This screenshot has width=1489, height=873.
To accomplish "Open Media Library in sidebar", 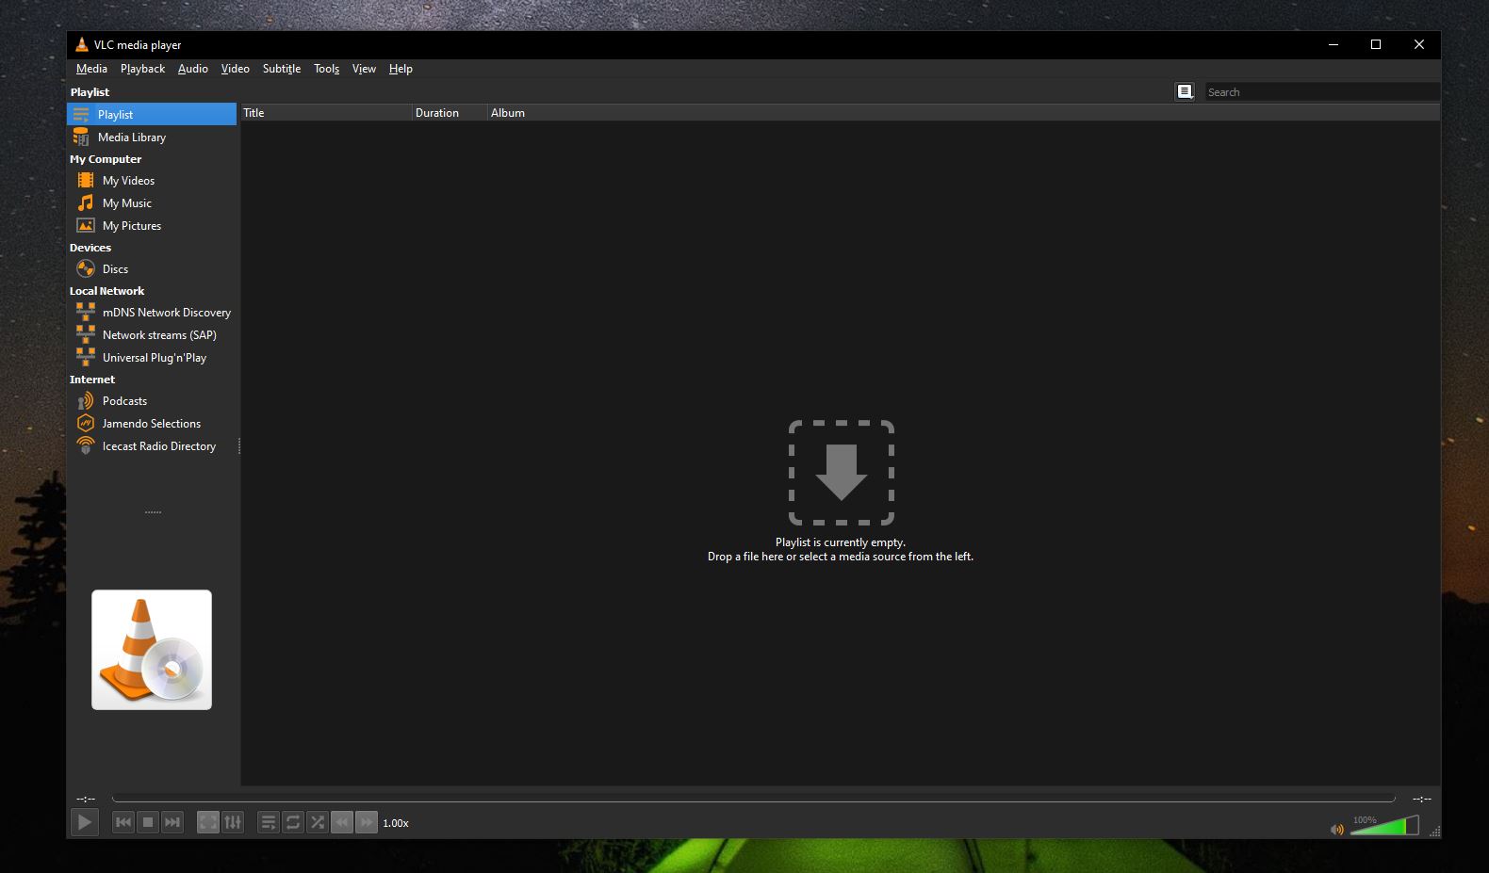I will 152,137.
